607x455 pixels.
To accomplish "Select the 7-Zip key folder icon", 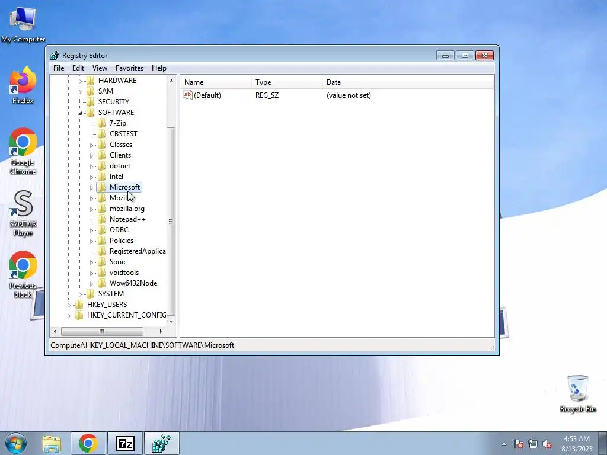I will (x=101, y=123).
